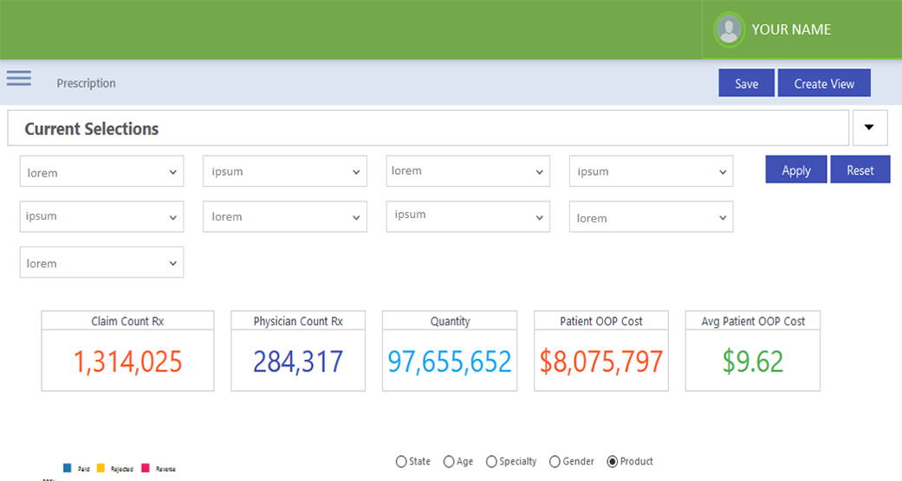The width and height of the screenshot is (902, 481).
Task: Click the Create View button
Action: [x=823, y=84]
